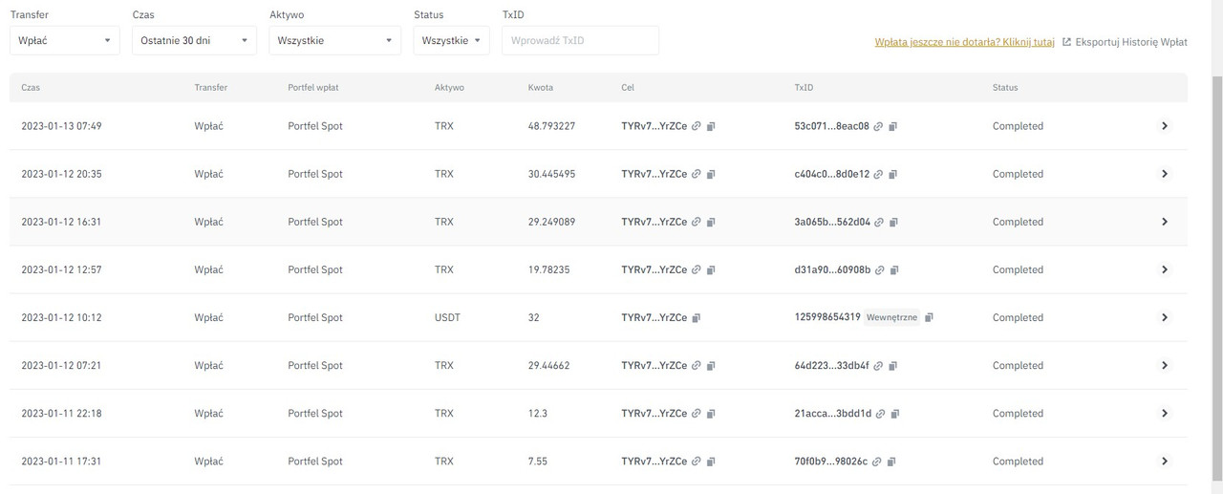Viewport: 1223px width, 494px height.
Task: Click the Kwota column header
Action: click(541, 87)
